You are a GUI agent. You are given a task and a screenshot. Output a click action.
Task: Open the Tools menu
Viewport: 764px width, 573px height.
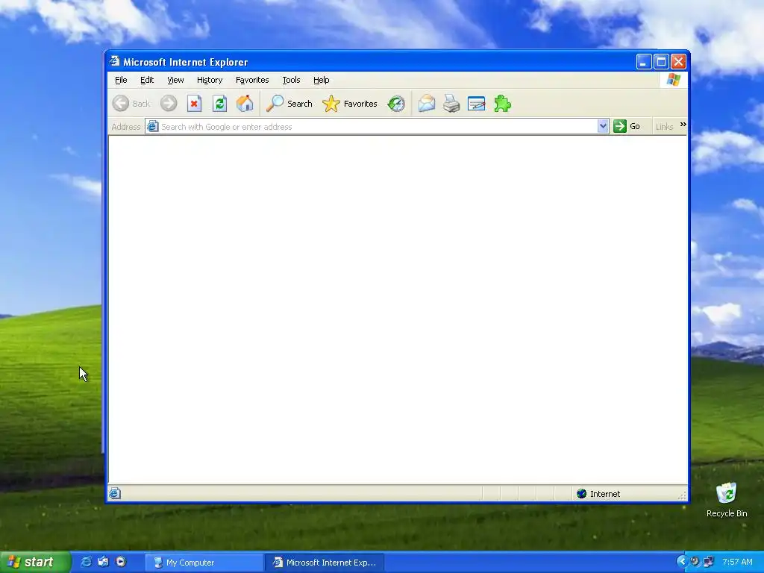[x=291, y=80]
